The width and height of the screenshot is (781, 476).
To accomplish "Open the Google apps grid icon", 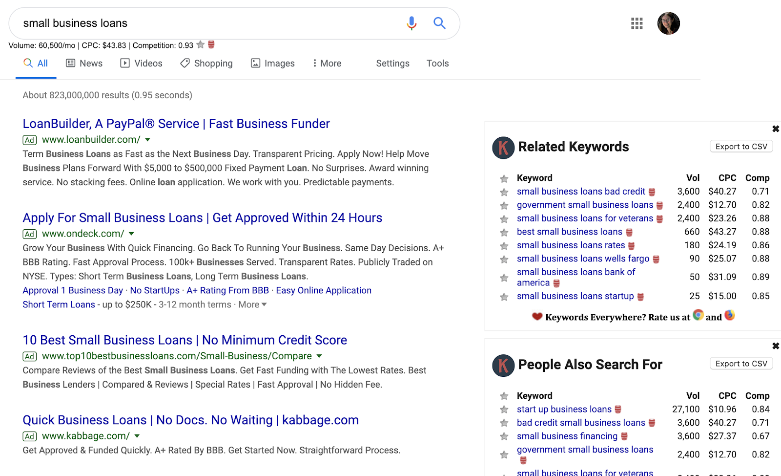I will tap(637, 23).
